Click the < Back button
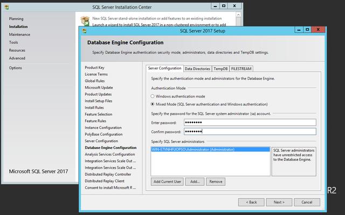 [x=251, y=202]
